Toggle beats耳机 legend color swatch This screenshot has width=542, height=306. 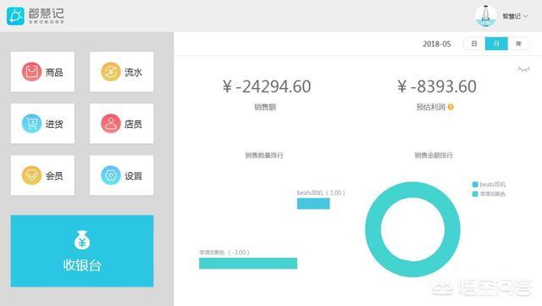(x=475, y=185)
